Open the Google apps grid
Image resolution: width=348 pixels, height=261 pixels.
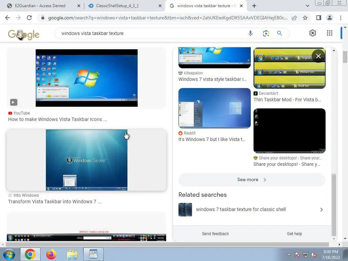point(330,33)
